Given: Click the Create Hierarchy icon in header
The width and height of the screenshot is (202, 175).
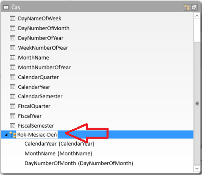Looking at the screenshot, I should click(187, 7).
